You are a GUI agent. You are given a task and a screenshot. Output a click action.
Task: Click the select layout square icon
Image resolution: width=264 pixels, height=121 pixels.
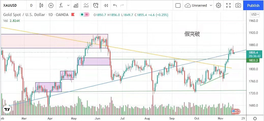pyautogui.click(x=178, y=5)
